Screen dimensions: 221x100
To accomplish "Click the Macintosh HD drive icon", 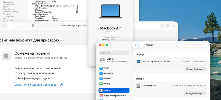I will pyautogui.click(x=138, y=86).
